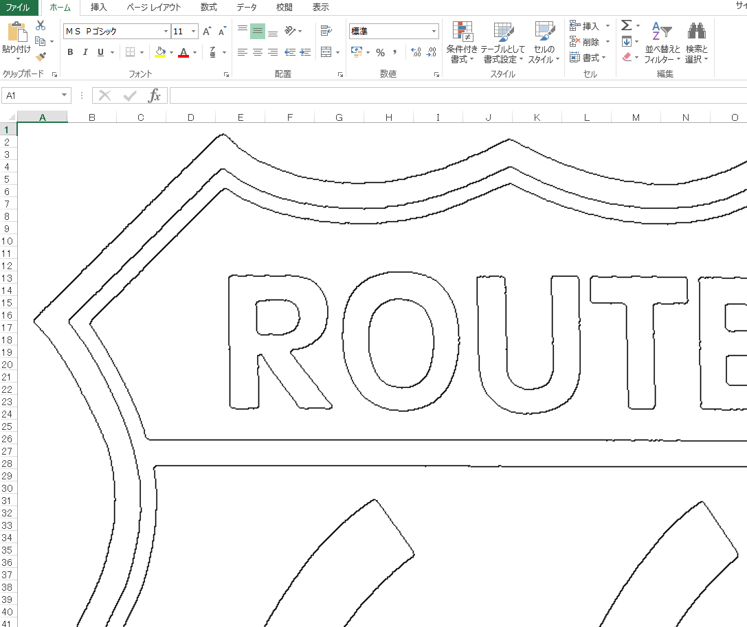The height and width of the screenshot is (627, 747).
Task: Decrease font size with the small A icon
Action: pos(221,32)
